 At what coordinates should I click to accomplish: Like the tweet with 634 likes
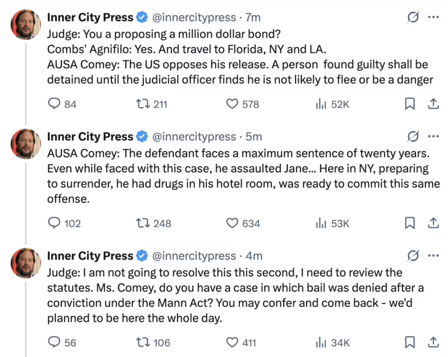pyautogui.click(x=232, y=223)
